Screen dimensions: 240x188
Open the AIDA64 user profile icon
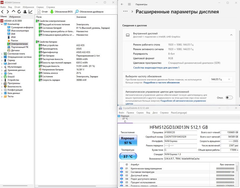click(25, 12)
